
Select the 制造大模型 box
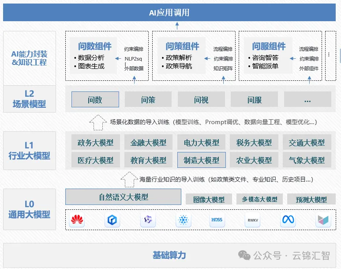201,160
